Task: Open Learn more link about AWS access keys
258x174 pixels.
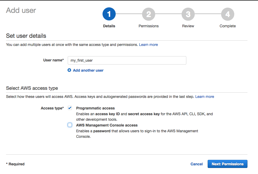Action: (205, 97)
